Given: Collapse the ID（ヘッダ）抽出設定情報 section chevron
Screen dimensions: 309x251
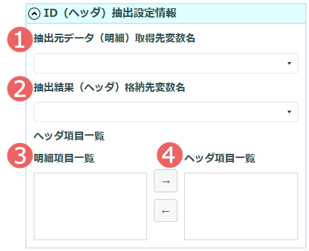Looking at the screenshot, I should [x=34, y=13].
